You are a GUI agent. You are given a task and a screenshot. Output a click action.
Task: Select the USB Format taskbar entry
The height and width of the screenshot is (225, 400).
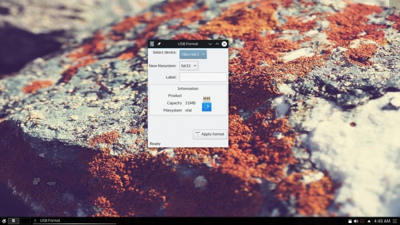[x=74, y=221]
